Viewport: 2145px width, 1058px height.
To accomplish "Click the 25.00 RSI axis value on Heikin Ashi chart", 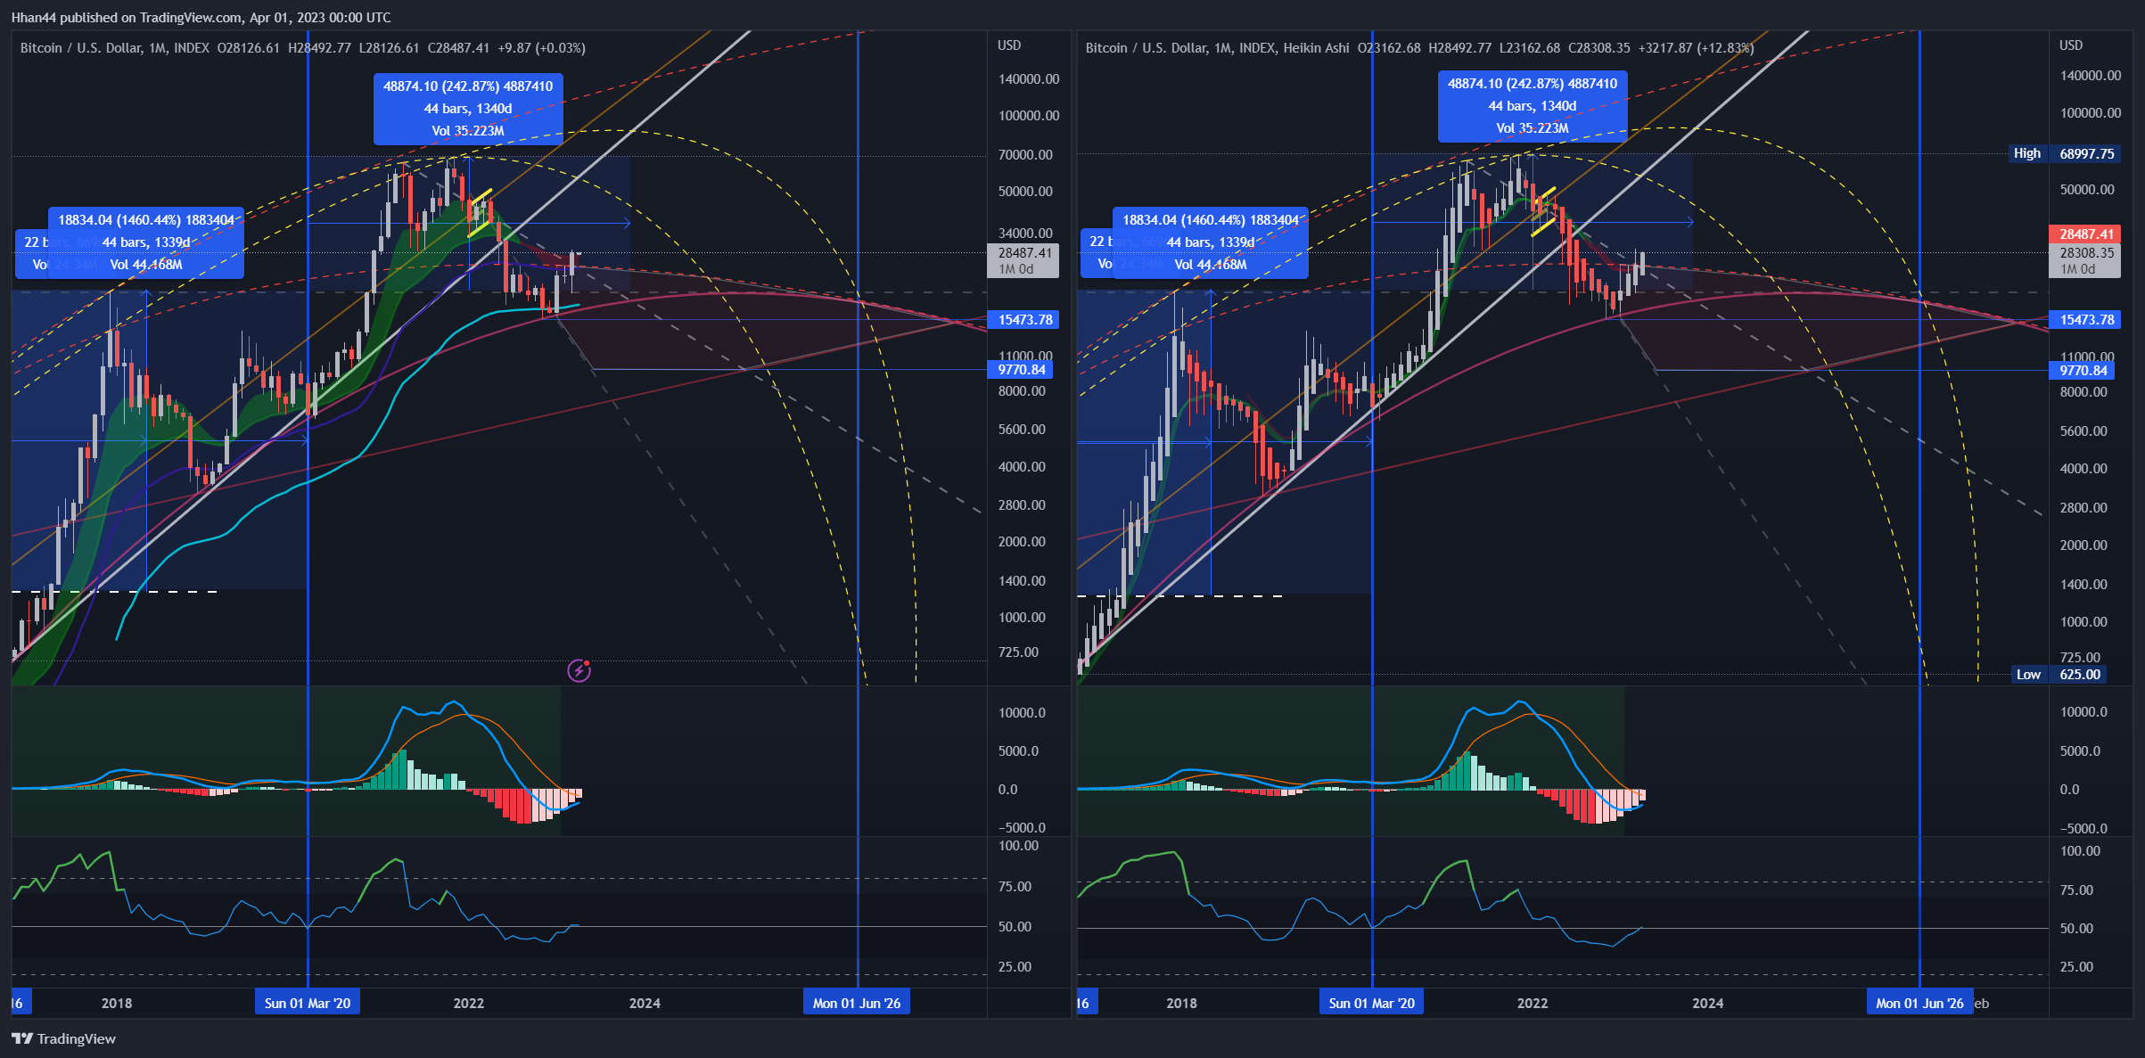I will (2076, 966).
